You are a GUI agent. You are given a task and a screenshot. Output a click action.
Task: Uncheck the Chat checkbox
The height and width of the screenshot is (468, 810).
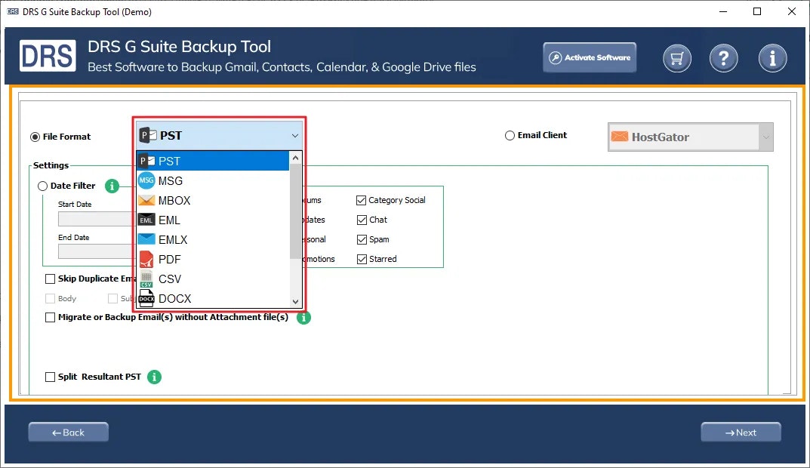362,220
